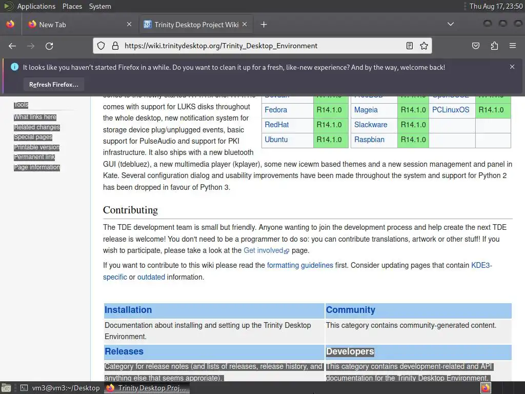Open the System menu
Viewport: 525px width, 394px height.
click(x=100, y=6)
